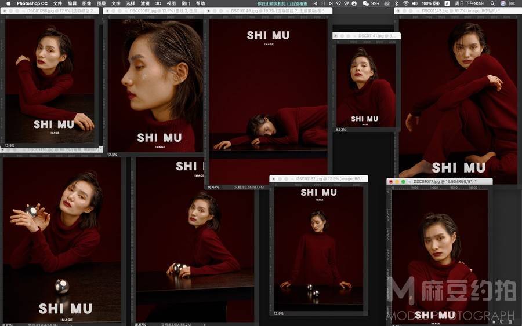Open the 窗口 menu
Viewport: 522px width, 326px height.
pyautogui.click(x=186, y=3)
